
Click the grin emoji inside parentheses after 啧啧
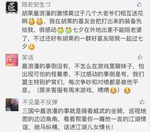click(x=113, y=90)
